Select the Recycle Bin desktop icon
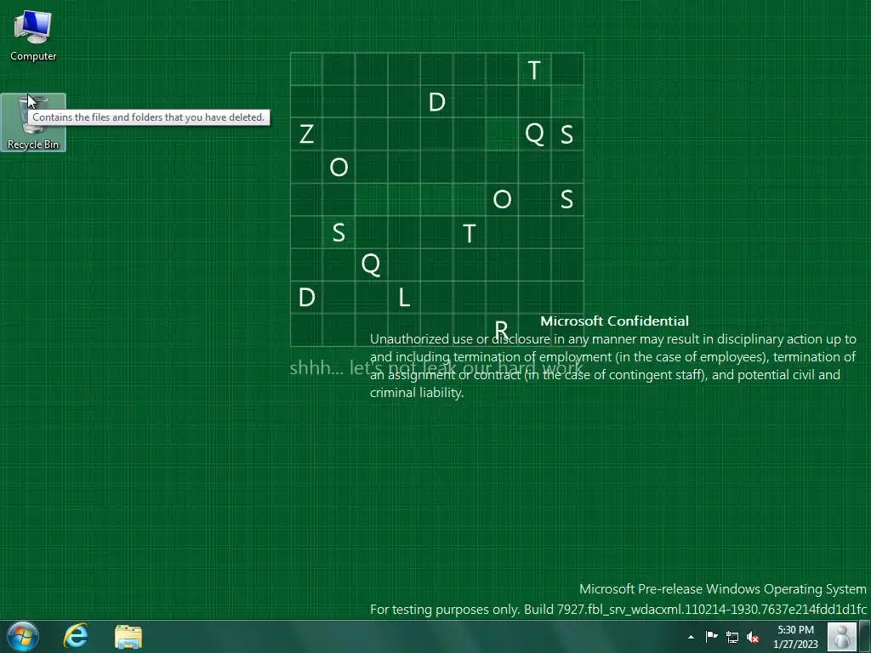 pyautogui.click(x=33, y=122)
